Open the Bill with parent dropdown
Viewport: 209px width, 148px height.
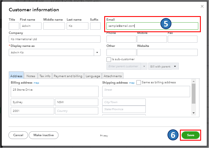pos(164,66)
